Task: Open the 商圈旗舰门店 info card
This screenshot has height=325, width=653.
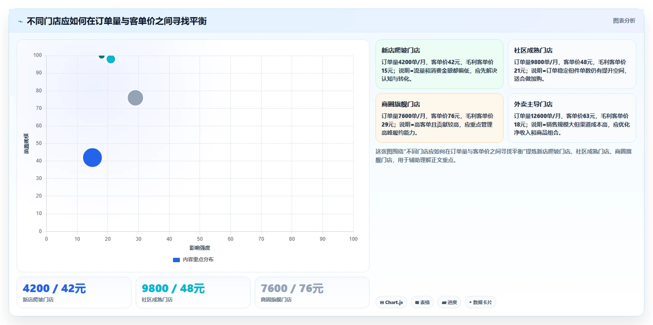Action: [439, 118]
